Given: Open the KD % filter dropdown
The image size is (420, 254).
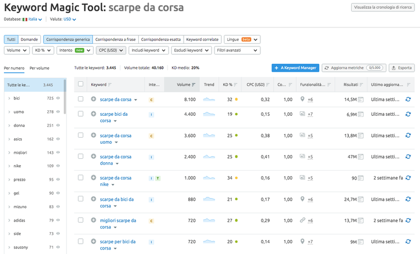Looking at the screenshot, I should coord(43,50).
